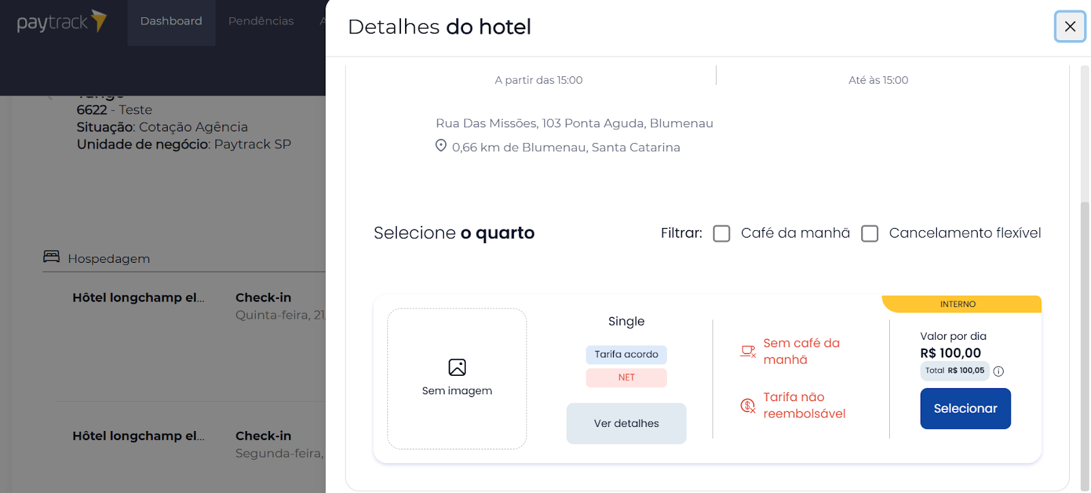The image size is (1091, 493).
Task: Click the no-breakfast cup icon
Action: (748, 351)
